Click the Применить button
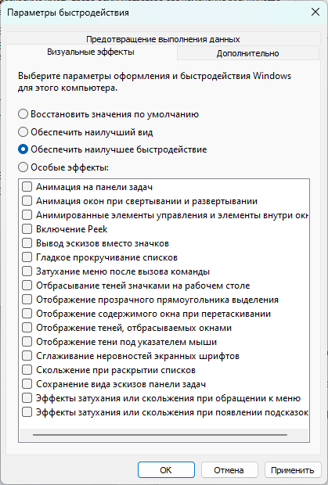This screenshot has height=485, width=328. (x=293, y=470)
